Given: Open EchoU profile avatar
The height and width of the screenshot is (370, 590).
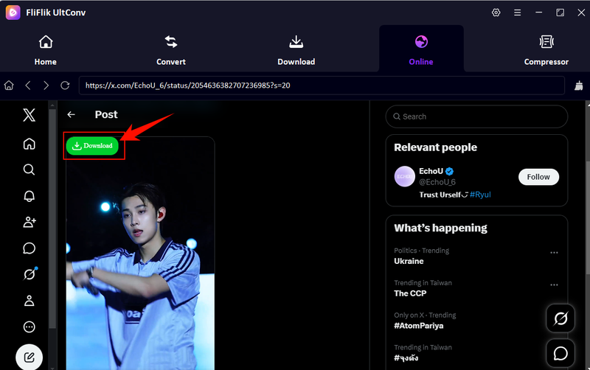Looking at the screenshot, I should 404,176.
